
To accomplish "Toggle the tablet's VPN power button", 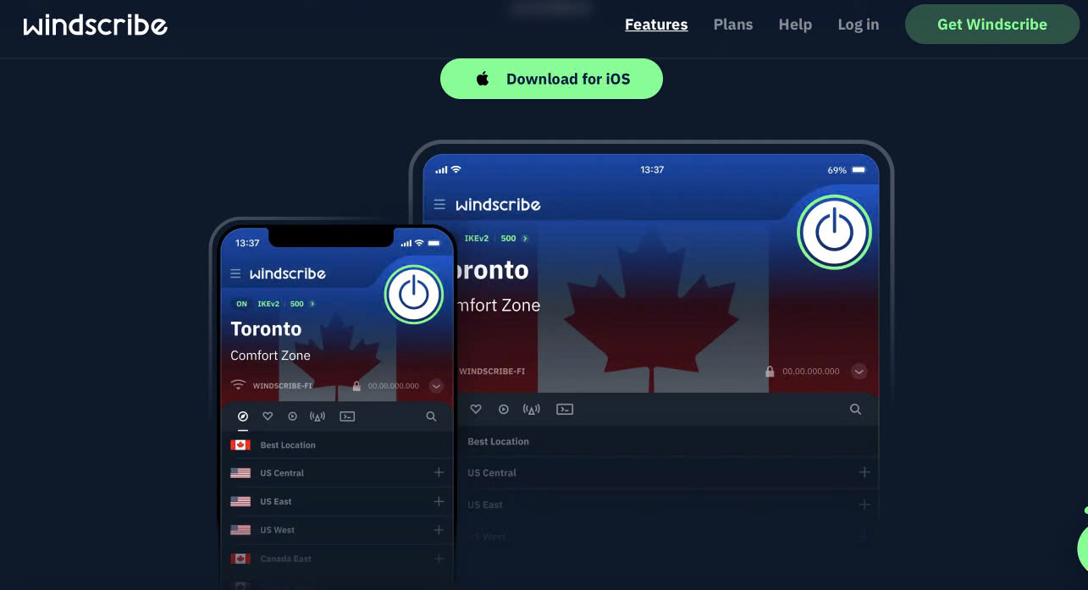I will [x=834, y=232].
